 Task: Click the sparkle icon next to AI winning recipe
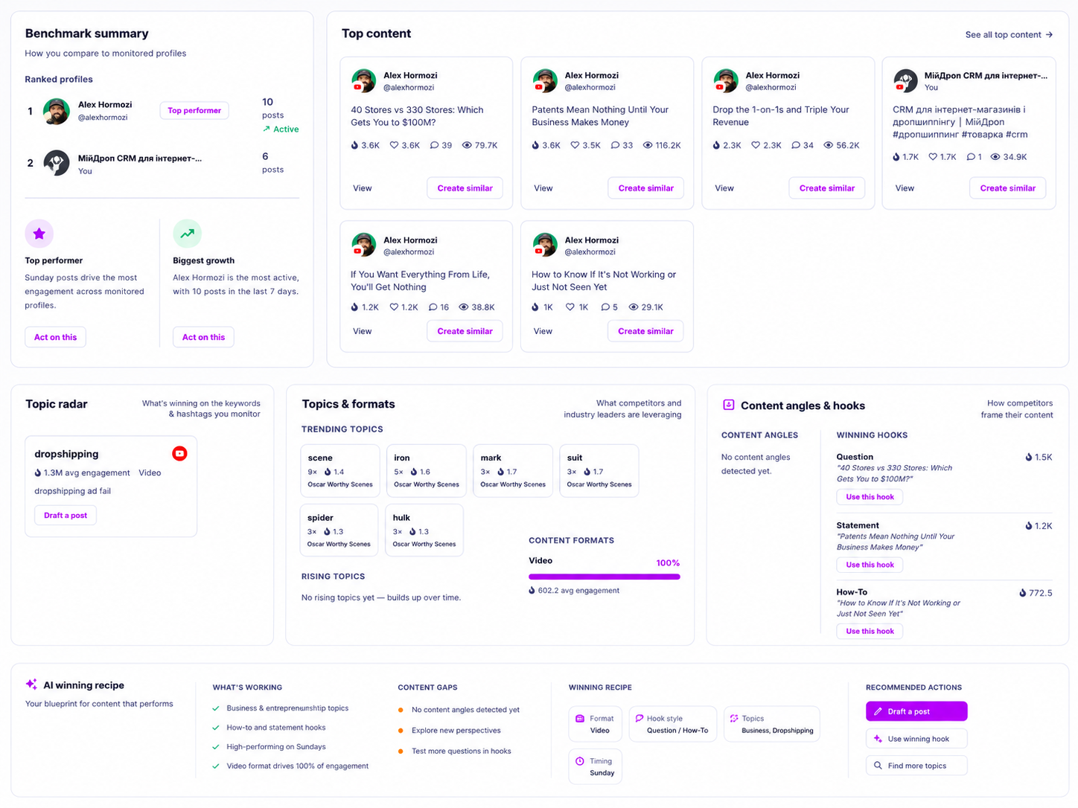(31, 684)
